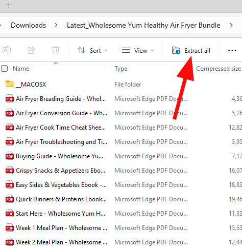Sort by the Type column header
Image resolution: width=242 pixels, height=251 pixels.
pos(121,69)
